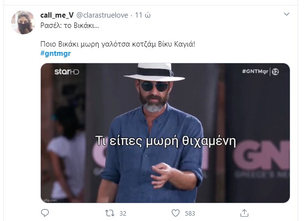View the 583 likes count
The image size is (308, 221).
[190, 213]
